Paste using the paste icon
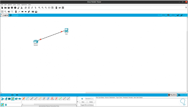The width and height of the screenshot is (188, 107). click(x=29, y=8)
